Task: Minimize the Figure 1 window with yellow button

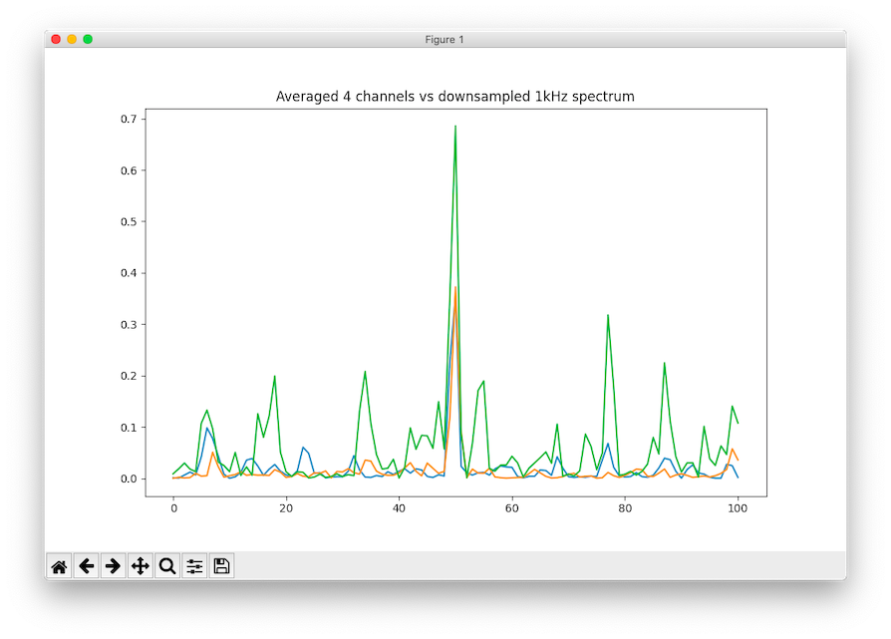Action: [72, 39]
